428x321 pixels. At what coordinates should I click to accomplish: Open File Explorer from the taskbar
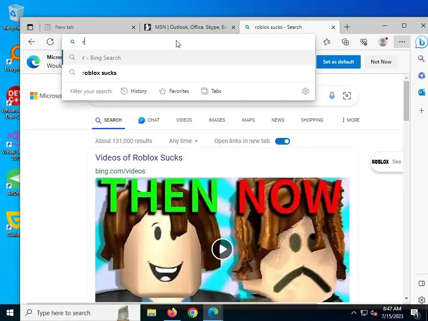pos(151,313)
